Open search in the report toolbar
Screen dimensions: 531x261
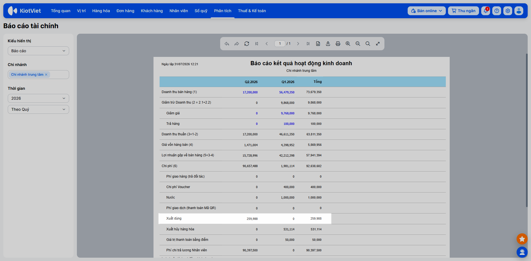click(x=368, y=44)
